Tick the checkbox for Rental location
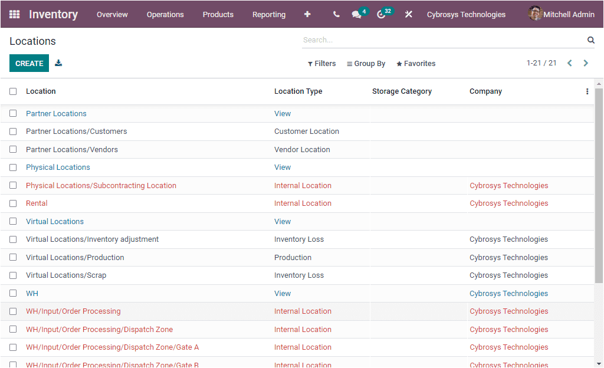Viewport: 604px width, 368px height. click(x=12, y=203)
